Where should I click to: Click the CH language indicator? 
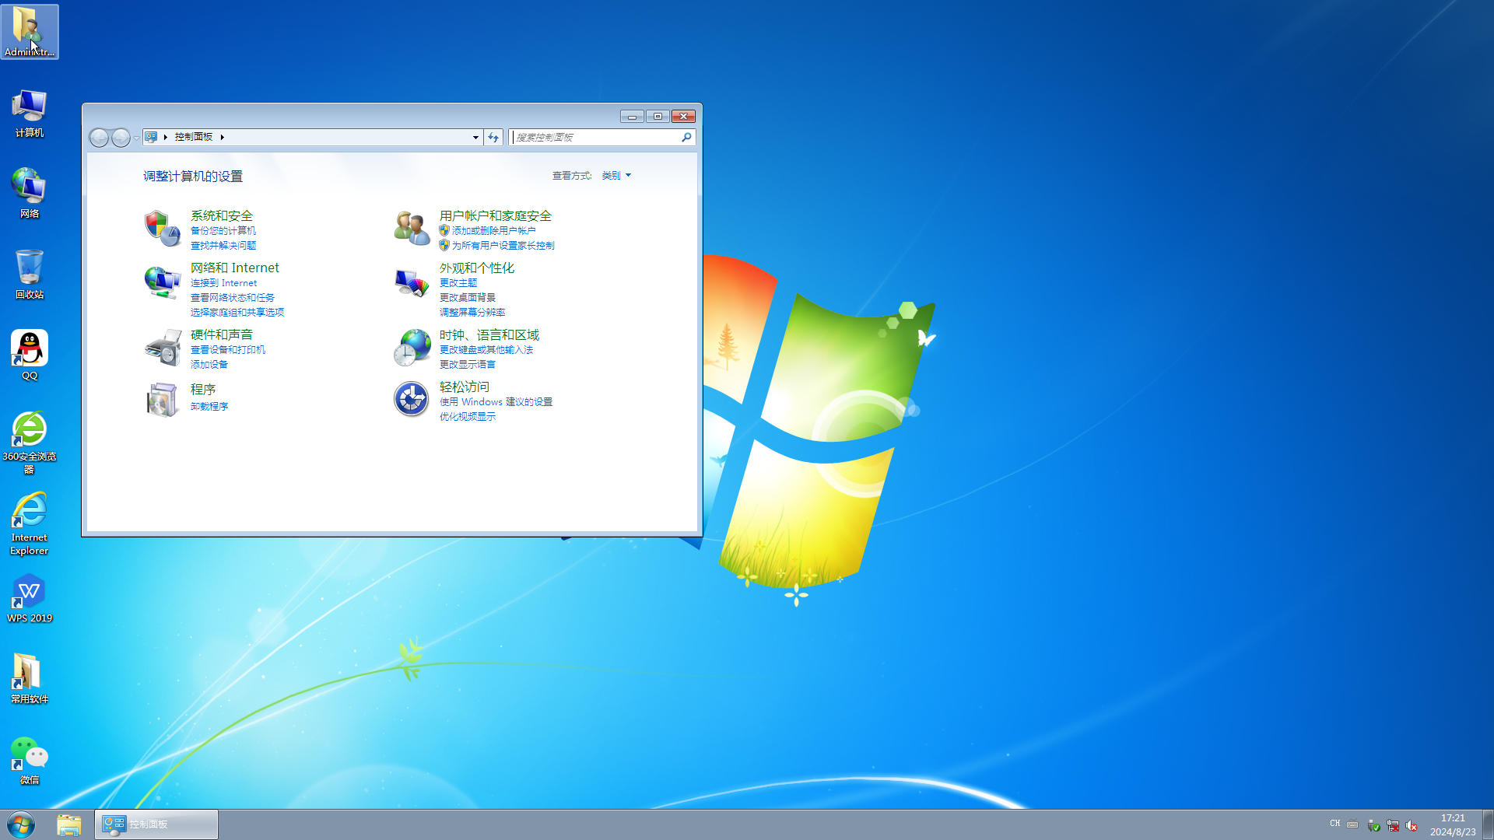point(1334,824)
